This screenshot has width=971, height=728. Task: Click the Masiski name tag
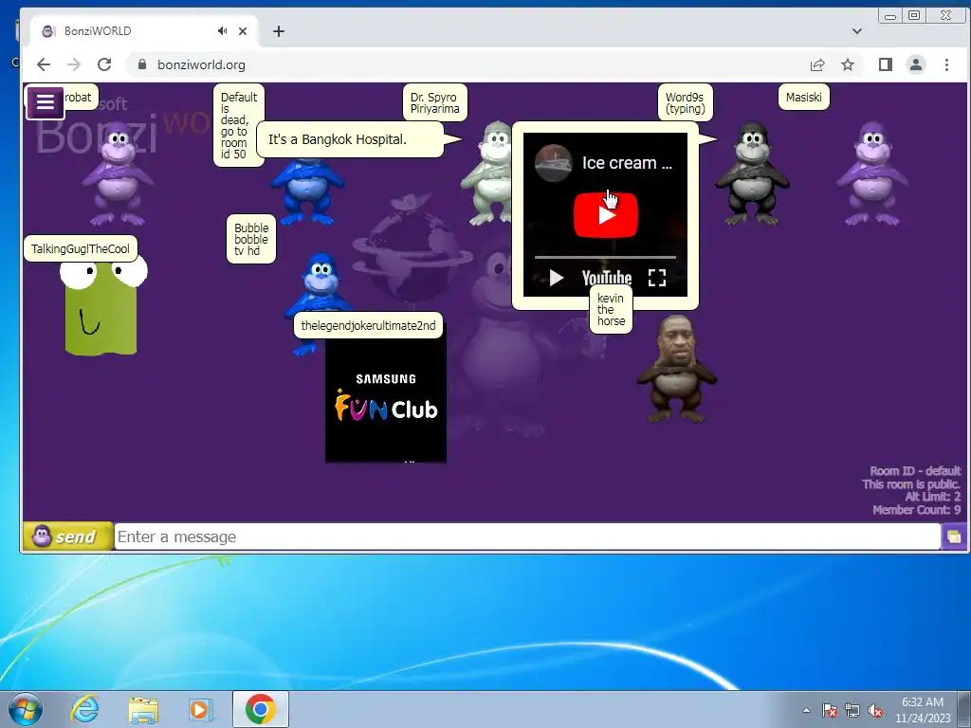pos(803,98)
